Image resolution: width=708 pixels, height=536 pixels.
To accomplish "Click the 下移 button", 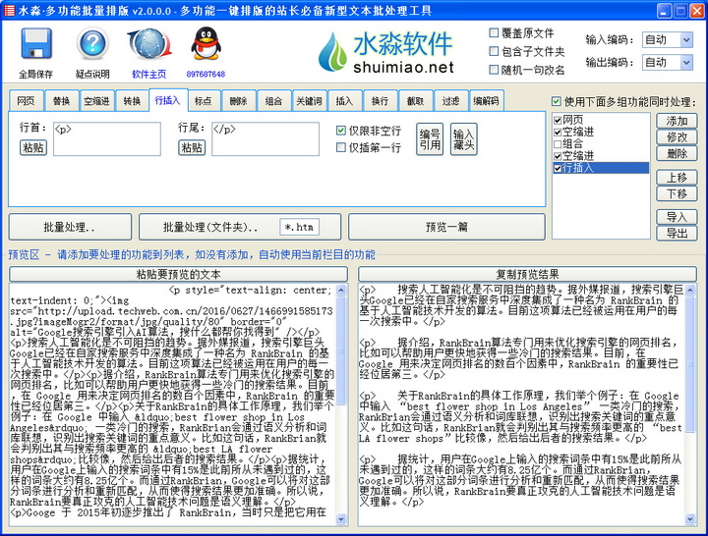I will pyautogui.click(x=677, y=193).
